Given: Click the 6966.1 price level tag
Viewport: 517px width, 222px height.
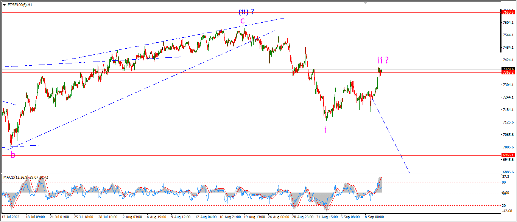Looking at the screenshot, I should pyautogui.click(x=508, y=155).
